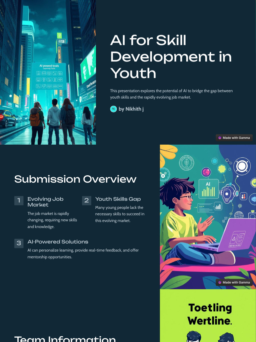The width and height of the screenshot is (256, 342).
Task: Click the Gamma logo in second badge
Action: pyautogui.click(x=220, y=283)
